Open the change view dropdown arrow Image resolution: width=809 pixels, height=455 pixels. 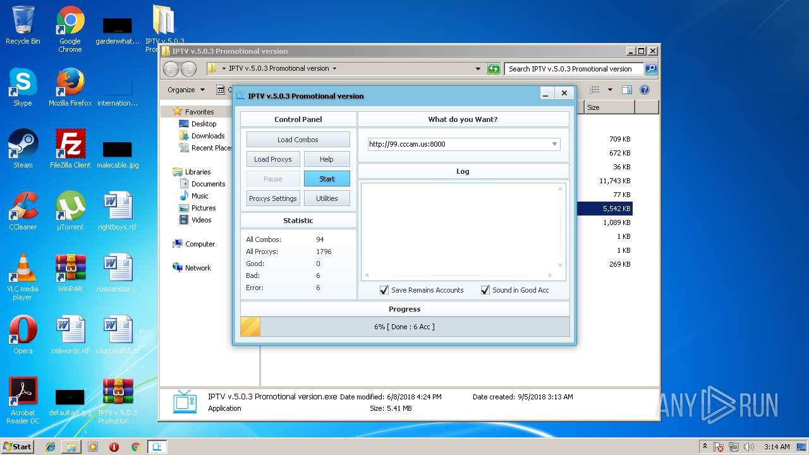tap(610, 90)
